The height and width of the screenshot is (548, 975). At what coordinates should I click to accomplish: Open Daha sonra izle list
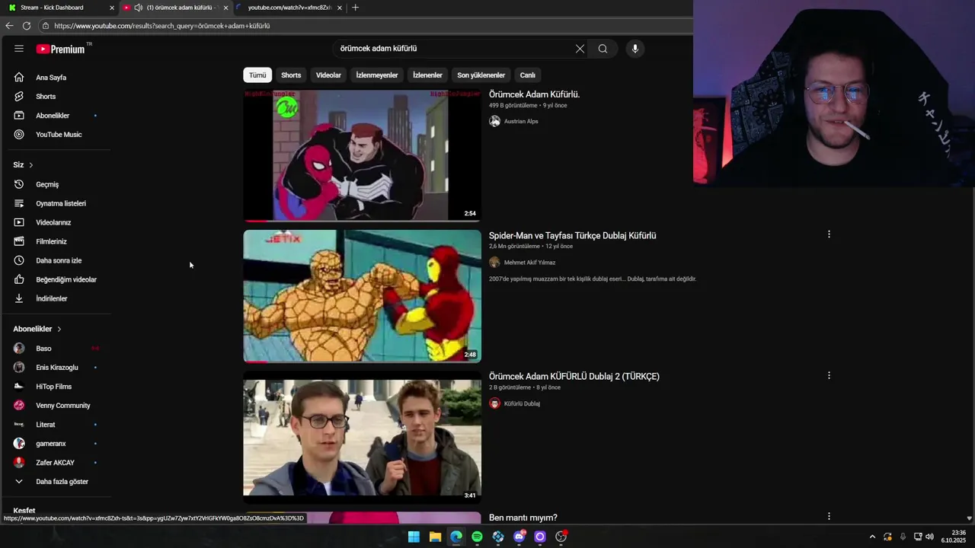(57, 260)
